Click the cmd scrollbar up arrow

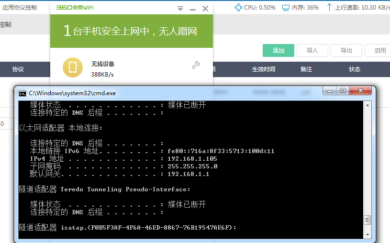click(368, 105)
